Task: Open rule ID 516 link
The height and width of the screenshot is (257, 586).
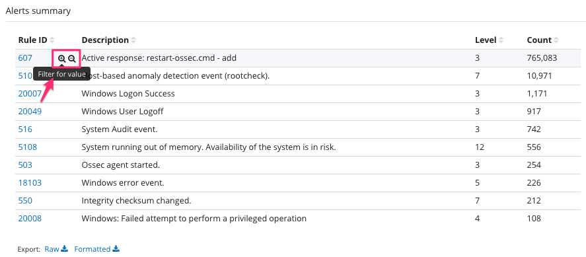Action: point(25,129)
